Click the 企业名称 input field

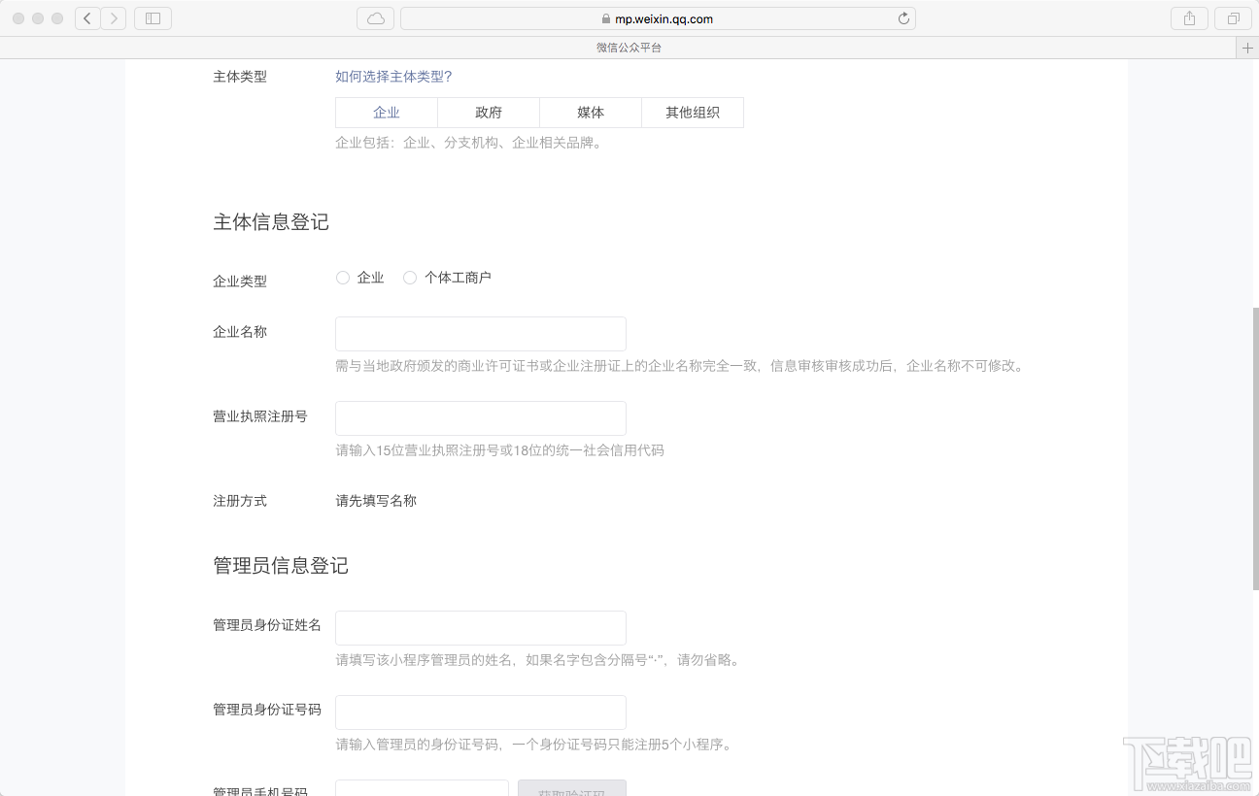click(x=480, y=333)
